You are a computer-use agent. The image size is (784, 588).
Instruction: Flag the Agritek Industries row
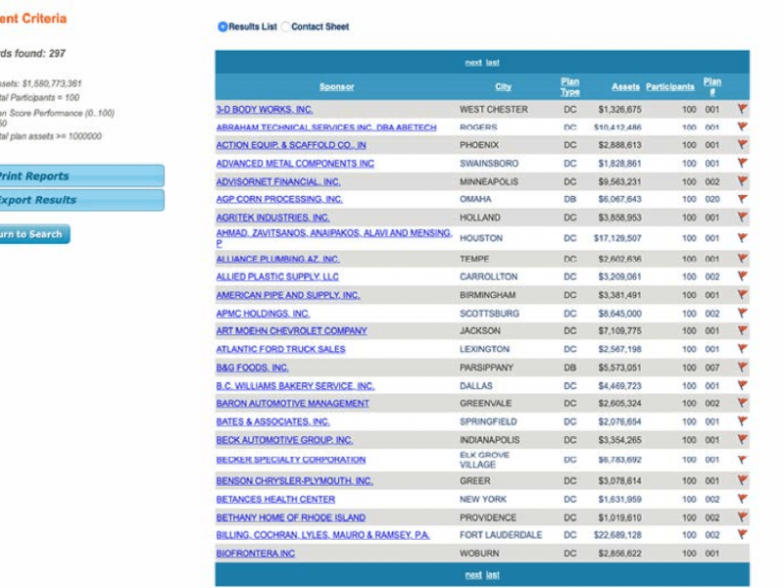[x=742, y=218]
